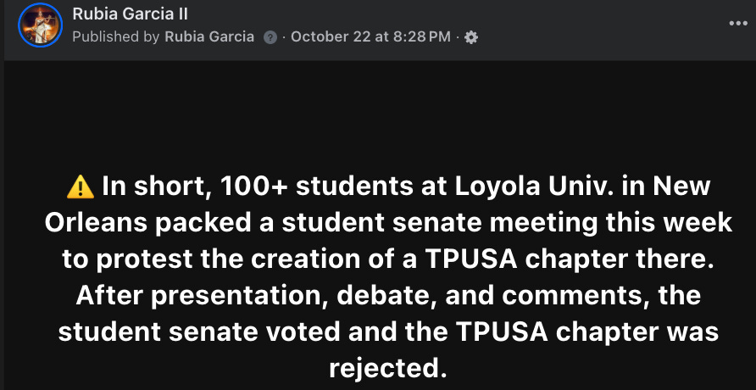Click the 'Published by' label text

tap(116, 37)
